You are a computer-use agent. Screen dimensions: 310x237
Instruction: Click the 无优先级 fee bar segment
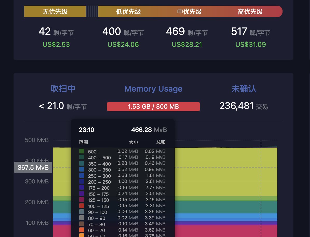coord(55,11)
